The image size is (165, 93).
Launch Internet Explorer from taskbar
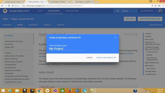pyautogui.click(x=10, y=91)
